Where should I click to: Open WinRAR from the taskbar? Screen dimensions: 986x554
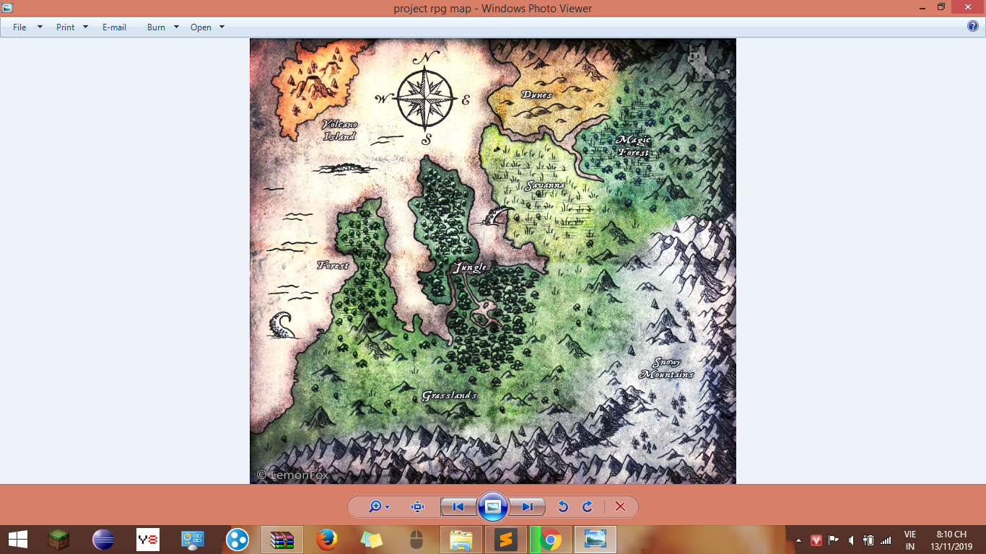[282, 540]
